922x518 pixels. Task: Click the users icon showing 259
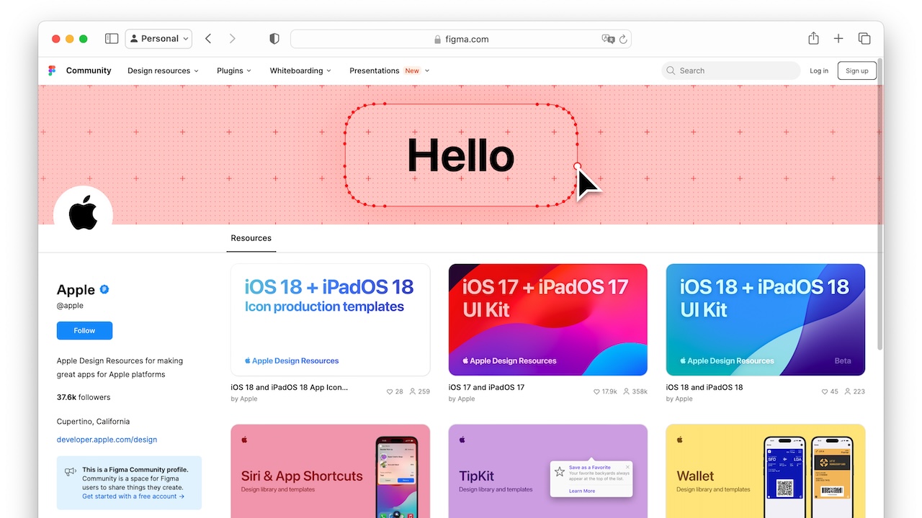pyautogui.click(x=413, y=392)
